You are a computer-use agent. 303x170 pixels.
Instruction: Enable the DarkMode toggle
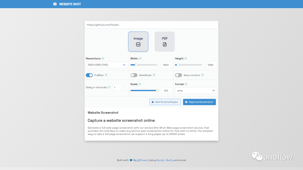pos(134,75)
